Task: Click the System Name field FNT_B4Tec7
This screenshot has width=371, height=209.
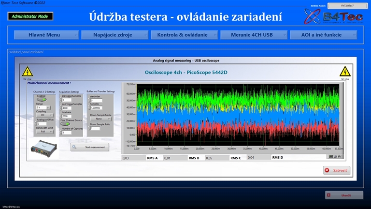Action: point(347,6)
